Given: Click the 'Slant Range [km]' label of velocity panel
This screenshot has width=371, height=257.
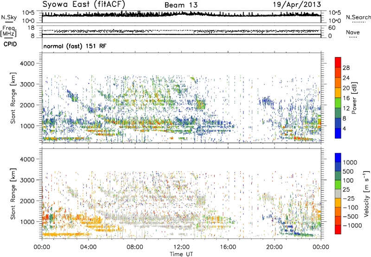Looking at the screenshot, I should (x=13, y=194).
